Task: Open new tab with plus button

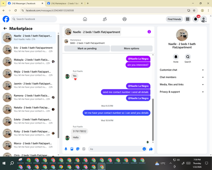Action: click(88, 3)
